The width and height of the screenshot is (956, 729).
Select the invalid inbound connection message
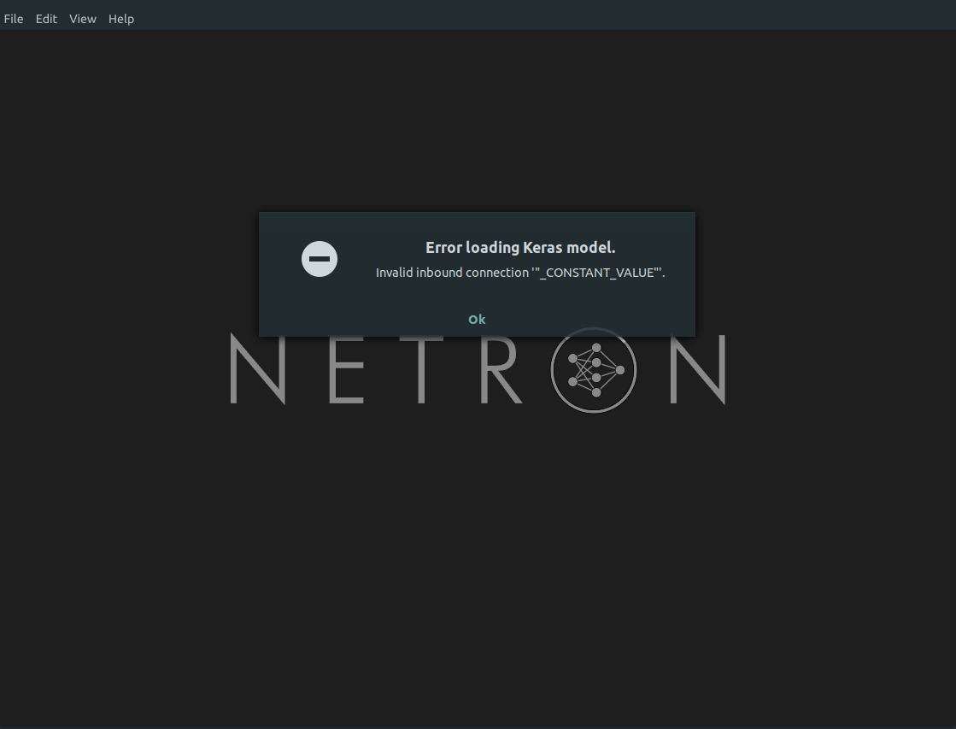[520, 273]
